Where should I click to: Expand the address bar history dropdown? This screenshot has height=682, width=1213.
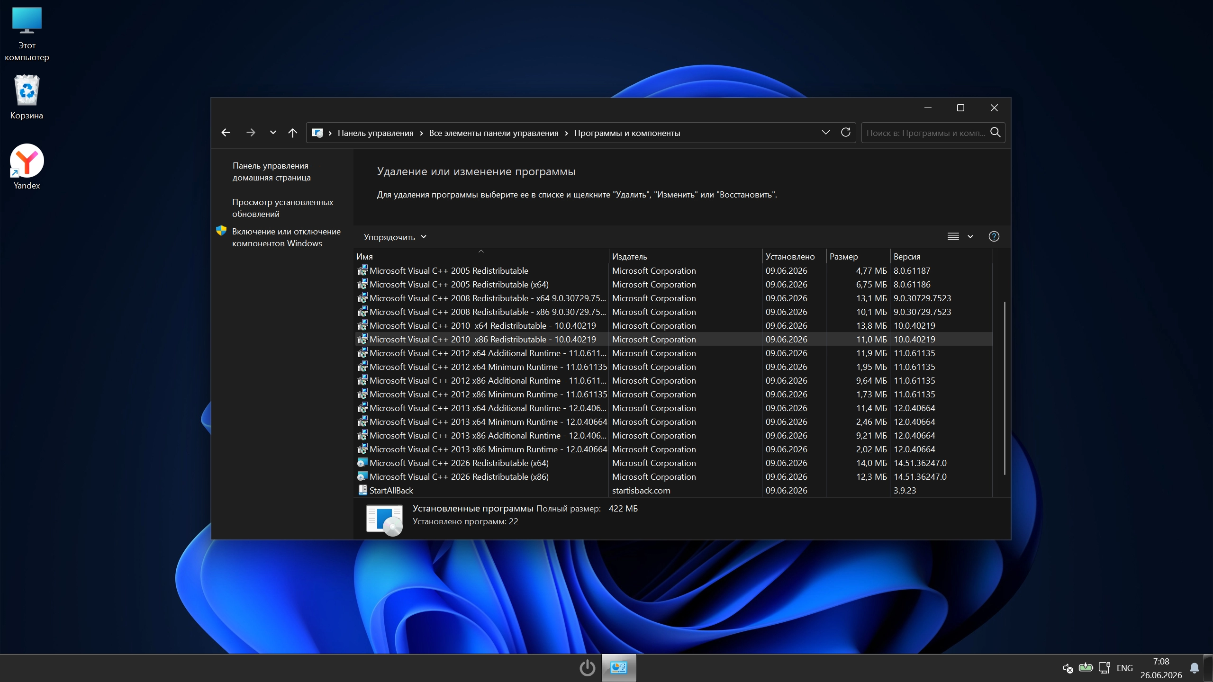click(826, 132)
